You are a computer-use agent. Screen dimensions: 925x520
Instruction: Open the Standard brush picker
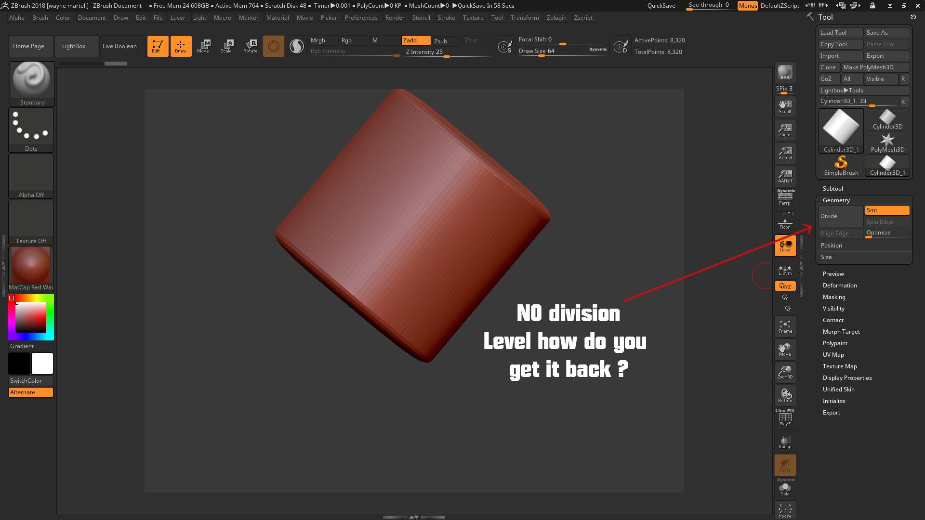(x=32, y=84)
